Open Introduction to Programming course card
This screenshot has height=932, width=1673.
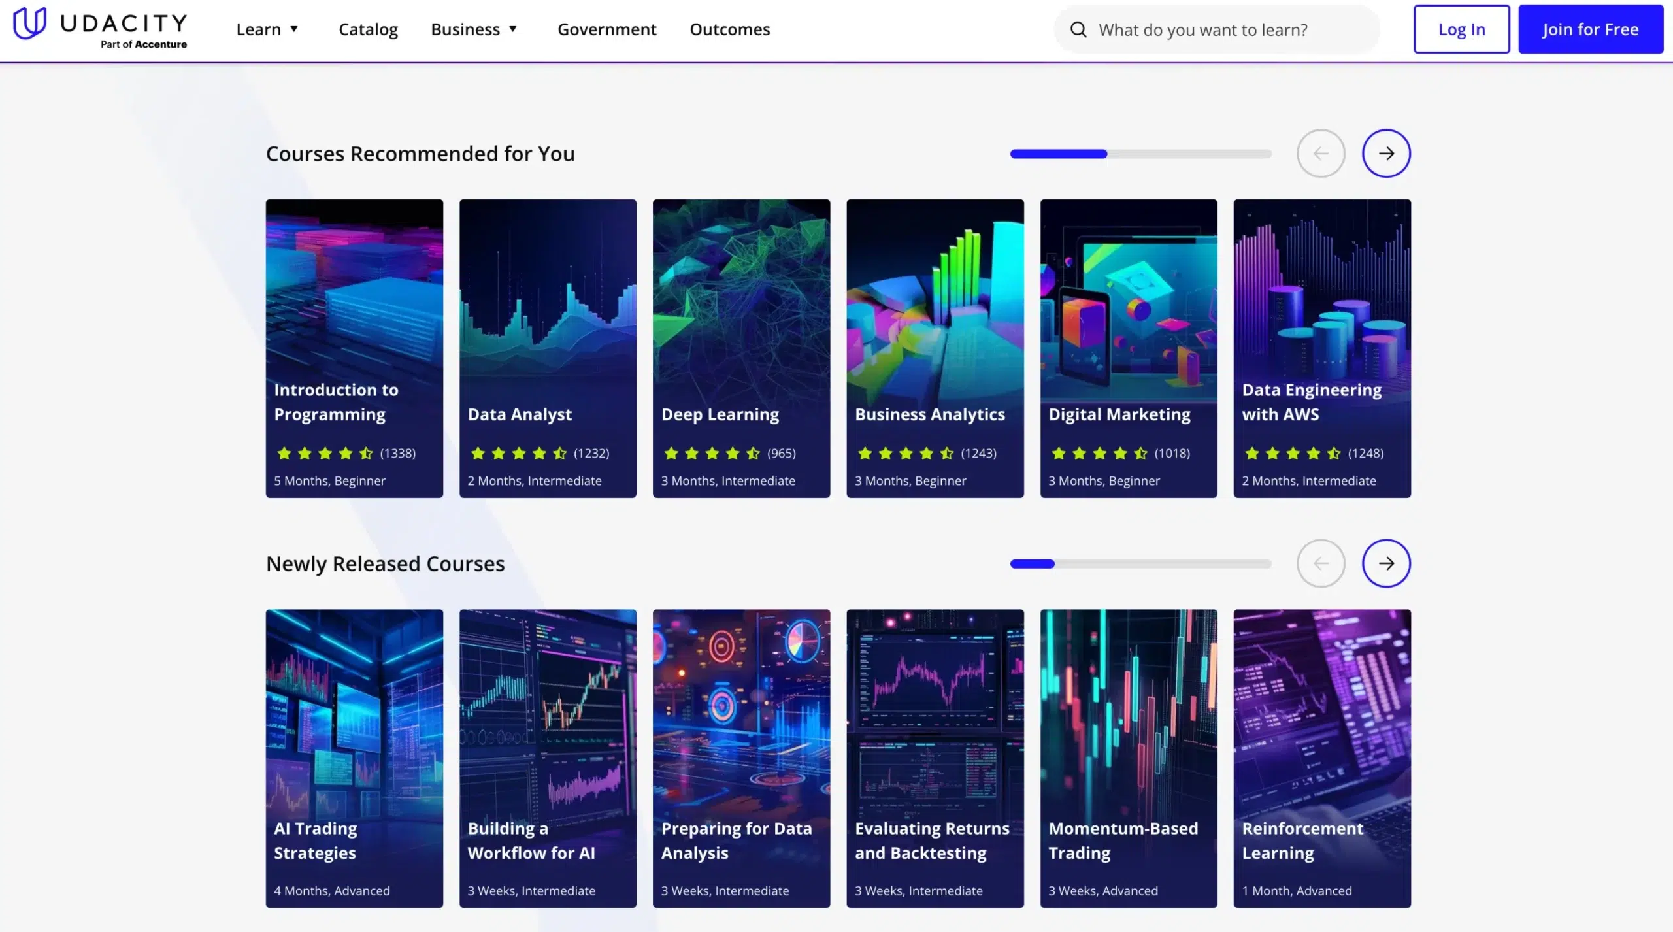[x=354, y=348]
